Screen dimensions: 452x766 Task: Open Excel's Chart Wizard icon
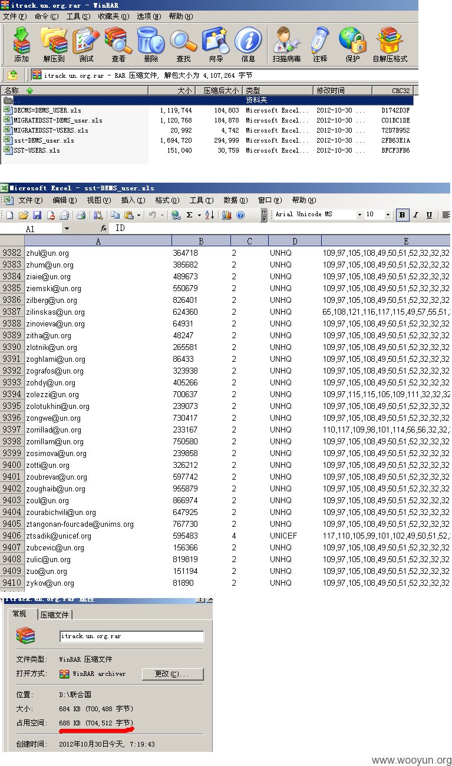pyautogui.click(x=227, y=215)
